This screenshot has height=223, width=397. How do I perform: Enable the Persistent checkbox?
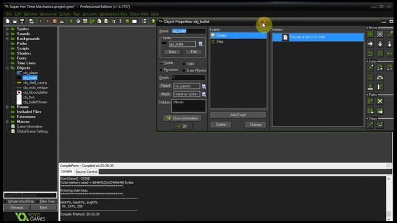(x=161, y=70)
